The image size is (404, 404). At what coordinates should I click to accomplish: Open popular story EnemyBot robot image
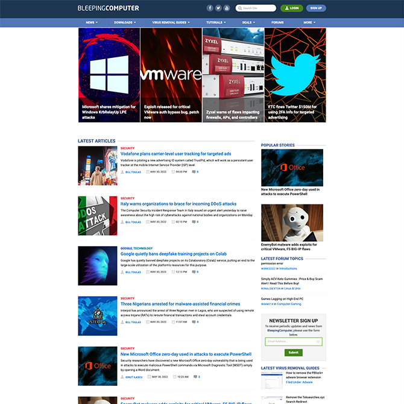292,223
